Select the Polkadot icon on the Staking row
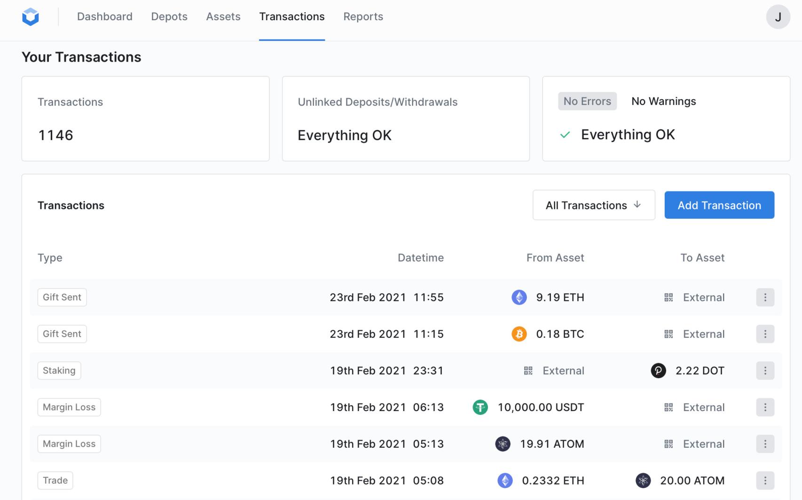 tap(659, 371)
